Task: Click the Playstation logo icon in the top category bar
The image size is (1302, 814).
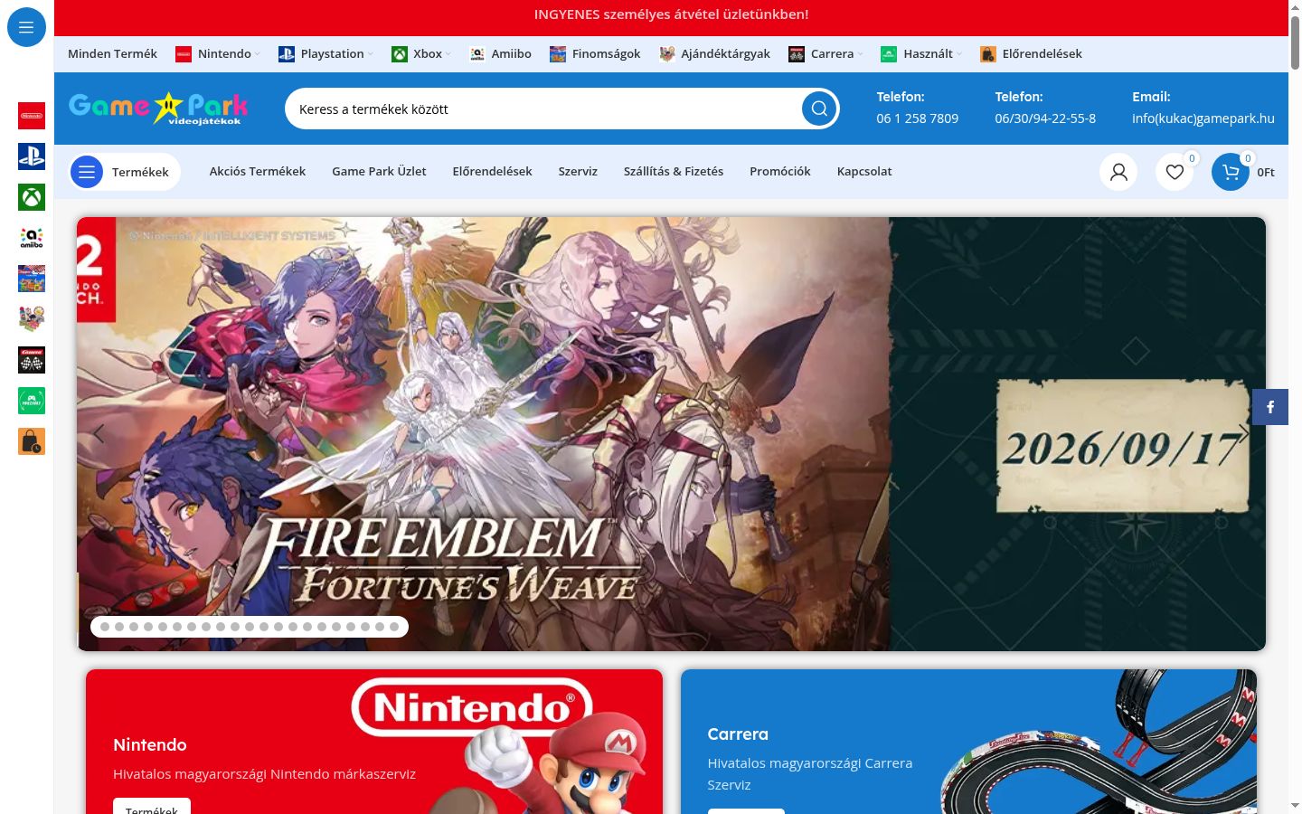Action: (287, 54)
